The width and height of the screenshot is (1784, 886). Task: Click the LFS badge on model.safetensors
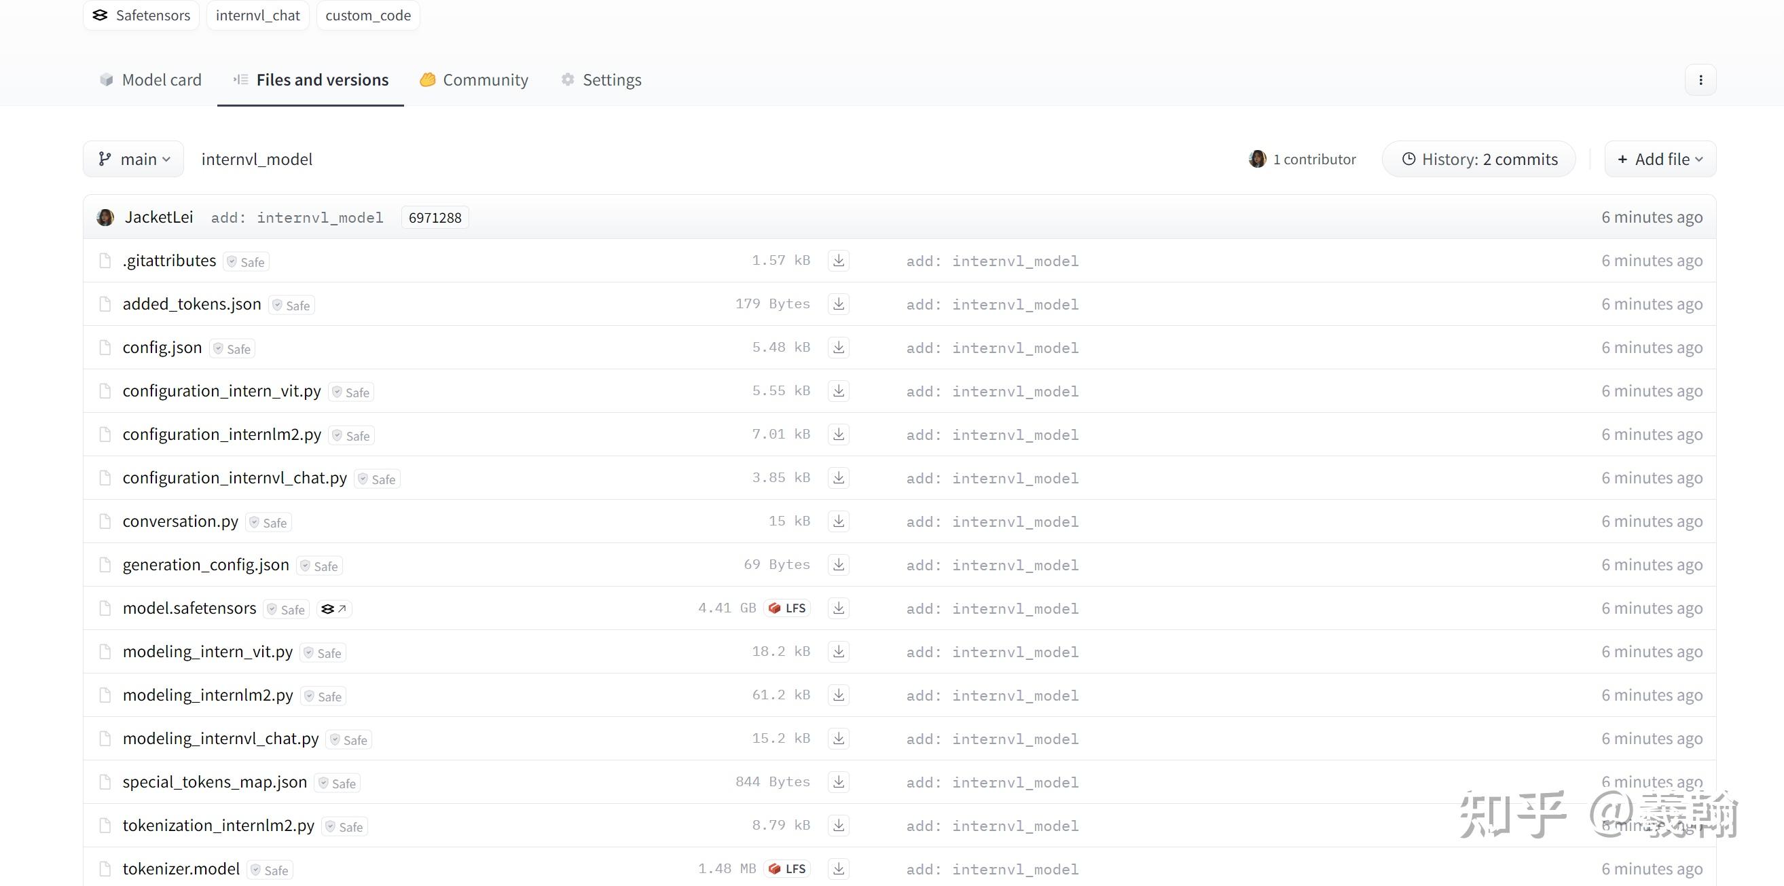tap(788, 608)
